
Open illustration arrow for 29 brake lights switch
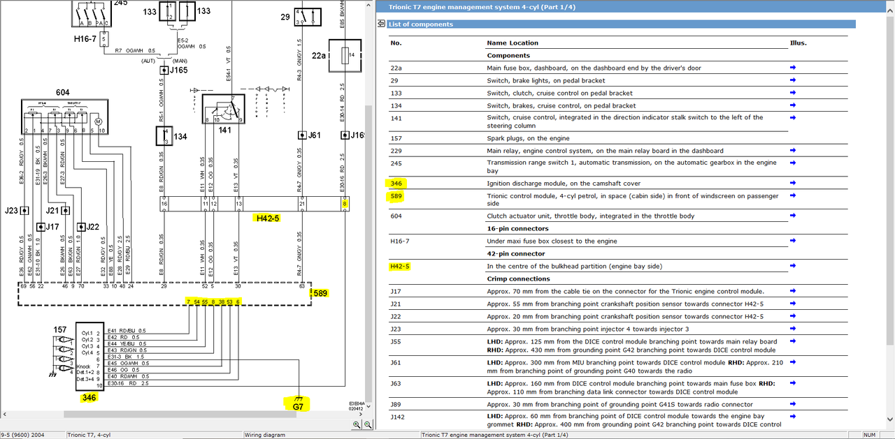tap(793, 80)
